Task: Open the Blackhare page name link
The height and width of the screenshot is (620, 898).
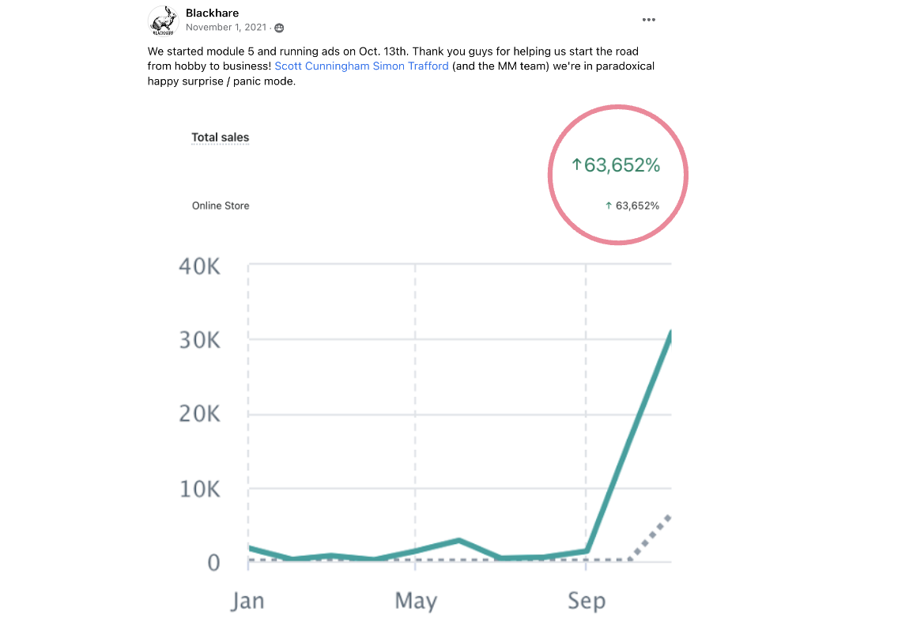Action: (212, 13)
